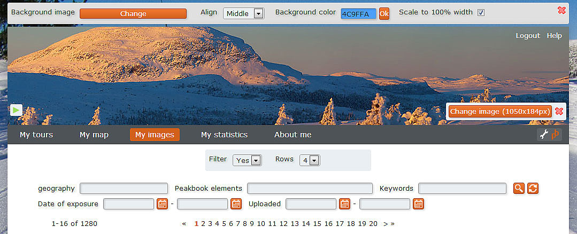
Task: Open the Help link
Action: coord(554,36)
